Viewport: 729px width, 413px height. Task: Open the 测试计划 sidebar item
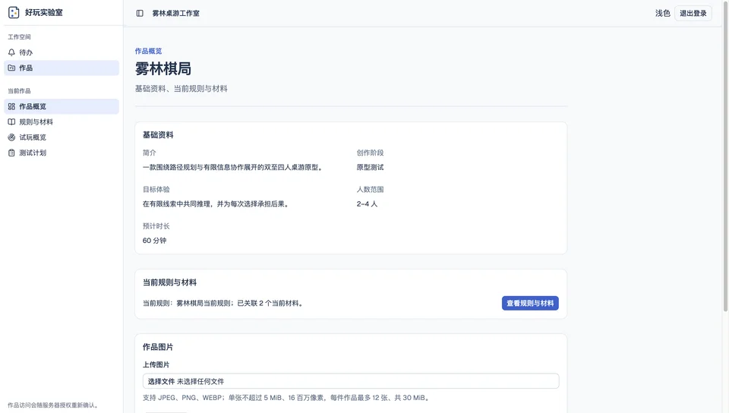[x=62, y=153]
